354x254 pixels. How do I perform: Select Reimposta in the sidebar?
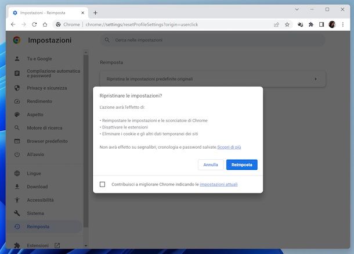pyautogui.click(x=44, y=227)
